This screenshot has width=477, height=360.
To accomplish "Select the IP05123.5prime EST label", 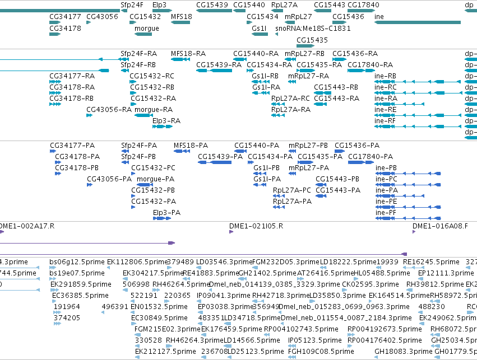I will pos(315,340).
